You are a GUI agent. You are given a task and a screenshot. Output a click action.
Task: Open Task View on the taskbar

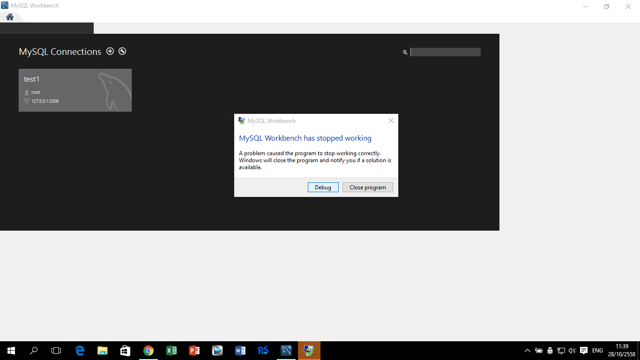coord(56,350)
